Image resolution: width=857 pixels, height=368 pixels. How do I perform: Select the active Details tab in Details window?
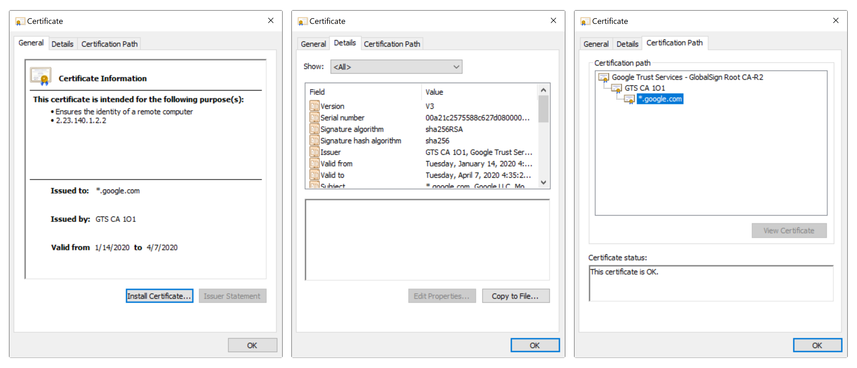point(345,43)
